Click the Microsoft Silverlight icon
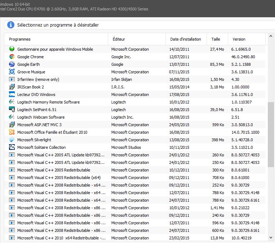This screenshot has width=275, height=243. pyautogui.click(x=12, y=139)
